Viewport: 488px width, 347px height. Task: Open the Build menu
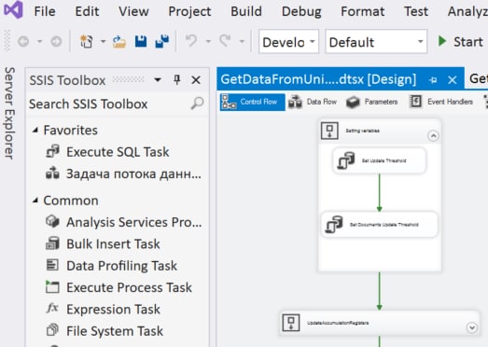click(246, 11)
